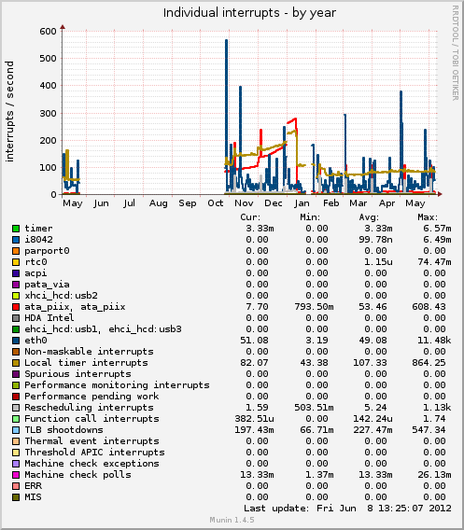This screenshot has width=464, height=530.
Task: Click the 'Jan' x-axis month label
Action: point(302,203)
